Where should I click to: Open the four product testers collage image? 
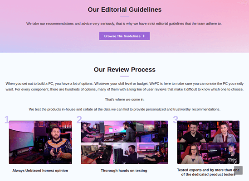pyautogui.click(x=208, y=142)
